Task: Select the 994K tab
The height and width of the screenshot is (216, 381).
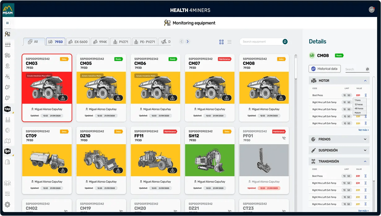Action: pos(100,42)
